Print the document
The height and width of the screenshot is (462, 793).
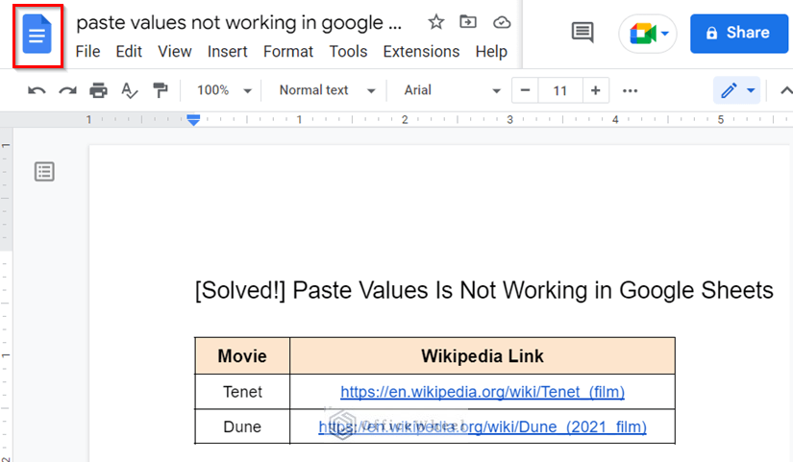98,90
